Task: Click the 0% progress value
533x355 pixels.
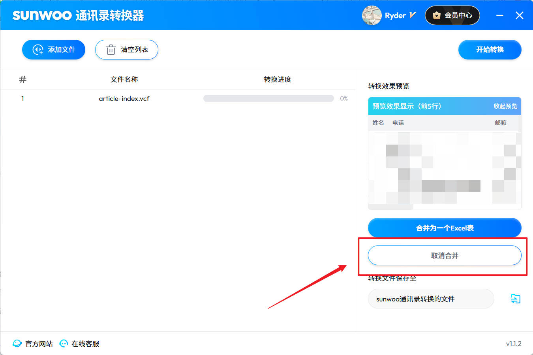Action: tap(344, 99)
